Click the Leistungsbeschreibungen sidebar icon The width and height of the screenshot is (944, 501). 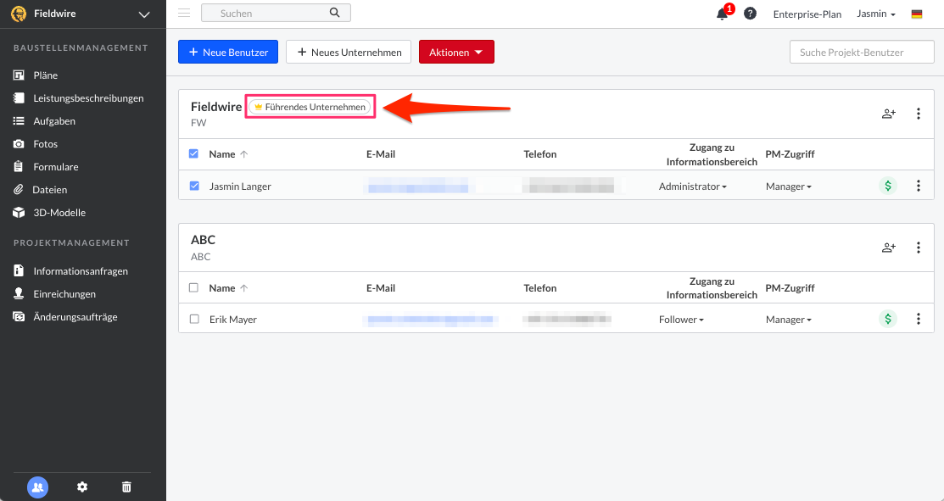pyautogui.click(x=19, y=98)
